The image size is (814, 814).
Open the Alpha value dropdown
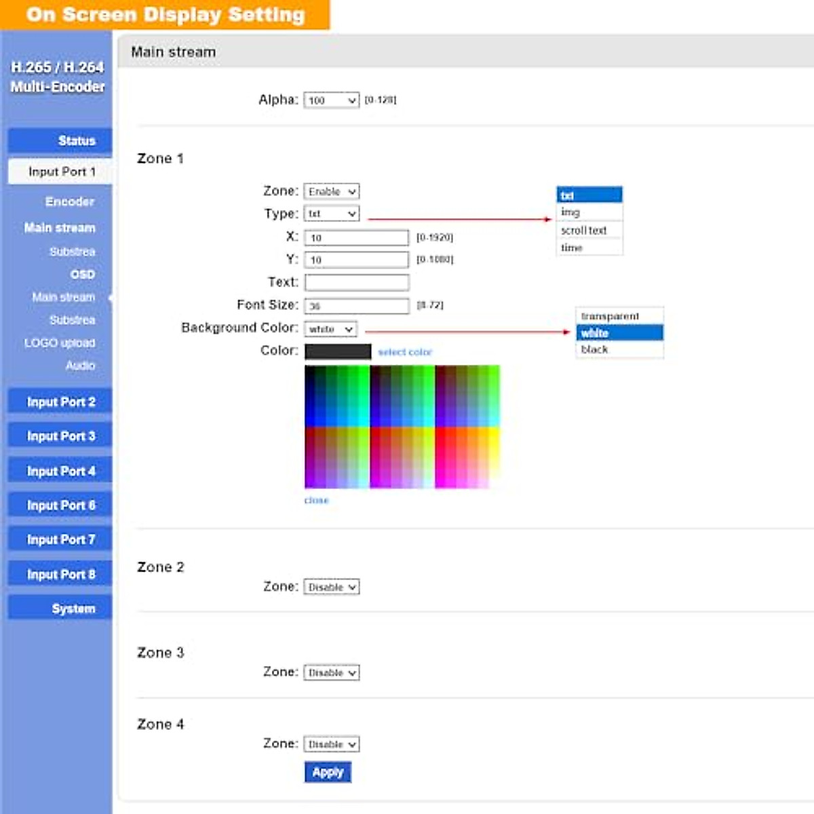pyautogui.click(x=331, y=100)
